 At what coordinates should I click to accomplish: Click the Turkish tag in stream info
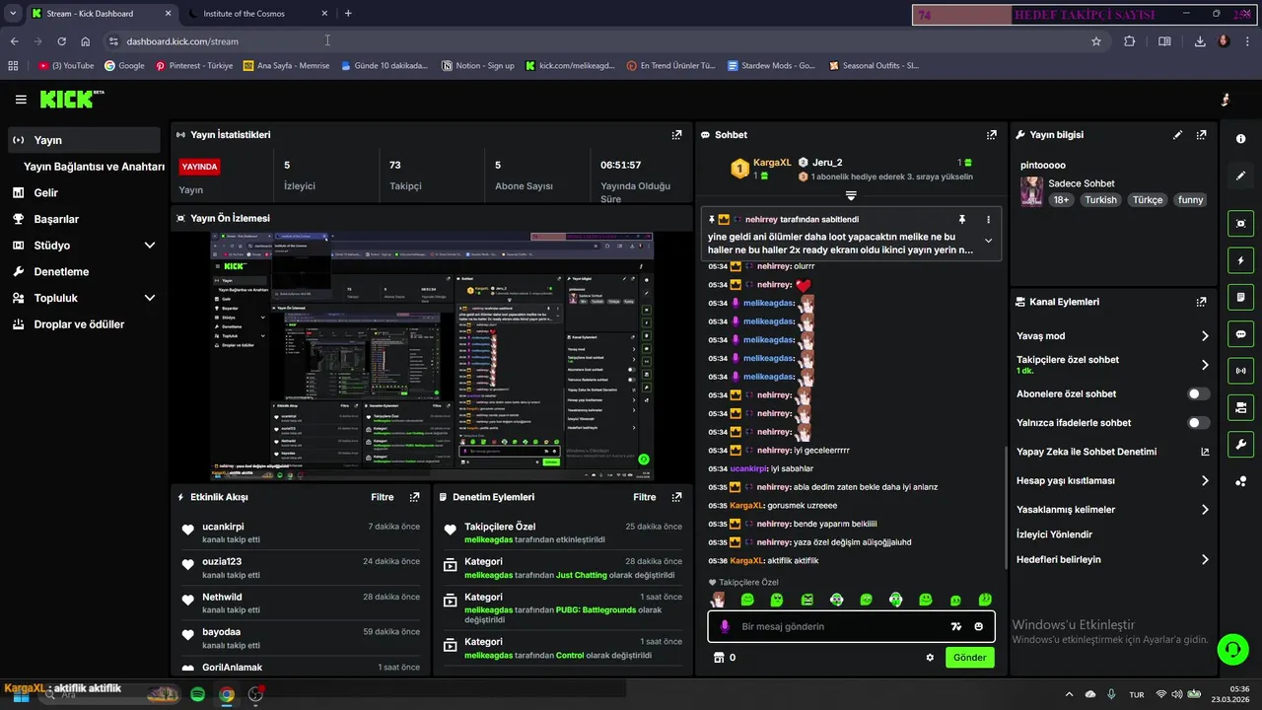[1101, 200]
